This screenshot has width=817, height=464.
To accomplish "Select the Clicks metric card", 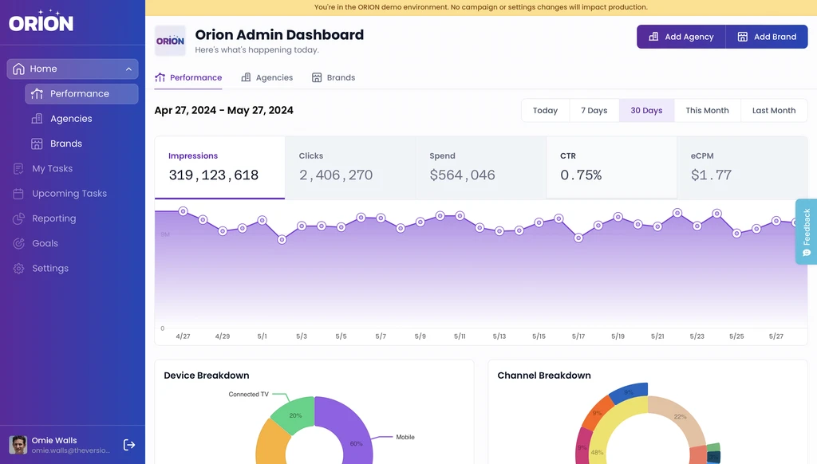I will [351, 167].
